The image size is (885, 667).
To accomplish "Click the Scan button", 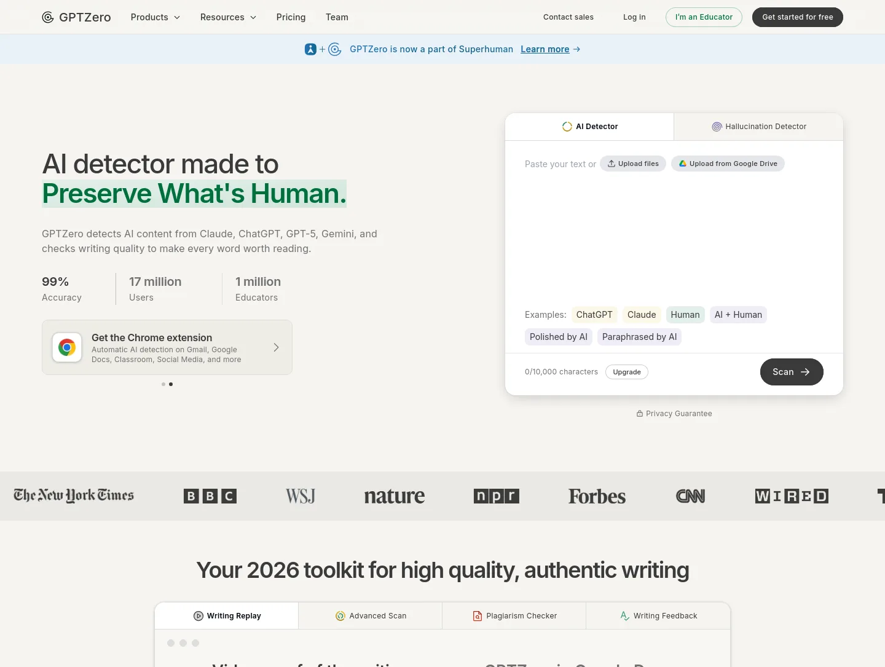I will 792,372.
